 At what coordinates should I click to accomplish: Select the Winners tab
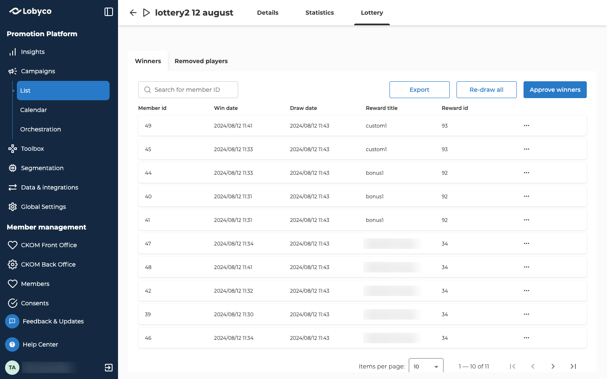coord(148,61)
